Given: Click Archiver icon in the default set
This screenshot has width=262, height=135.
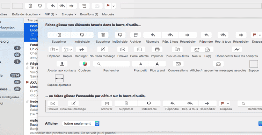Looking at the screenshot, I should pyautogui.click(x=107, y=104).
